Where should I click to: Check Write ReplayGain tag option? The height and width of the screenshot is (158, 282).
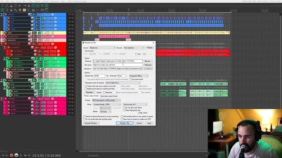tap(124, 110)
